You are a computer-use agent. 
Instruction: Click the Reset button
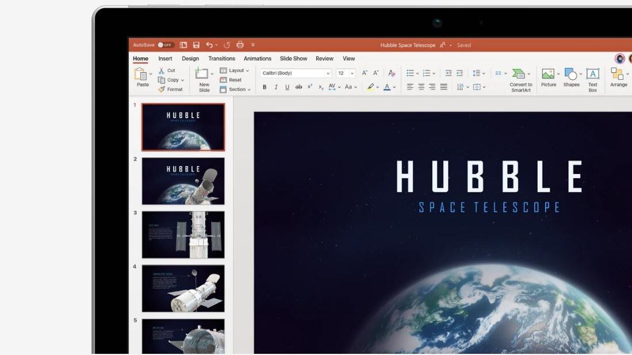click(x=231, y=80)
